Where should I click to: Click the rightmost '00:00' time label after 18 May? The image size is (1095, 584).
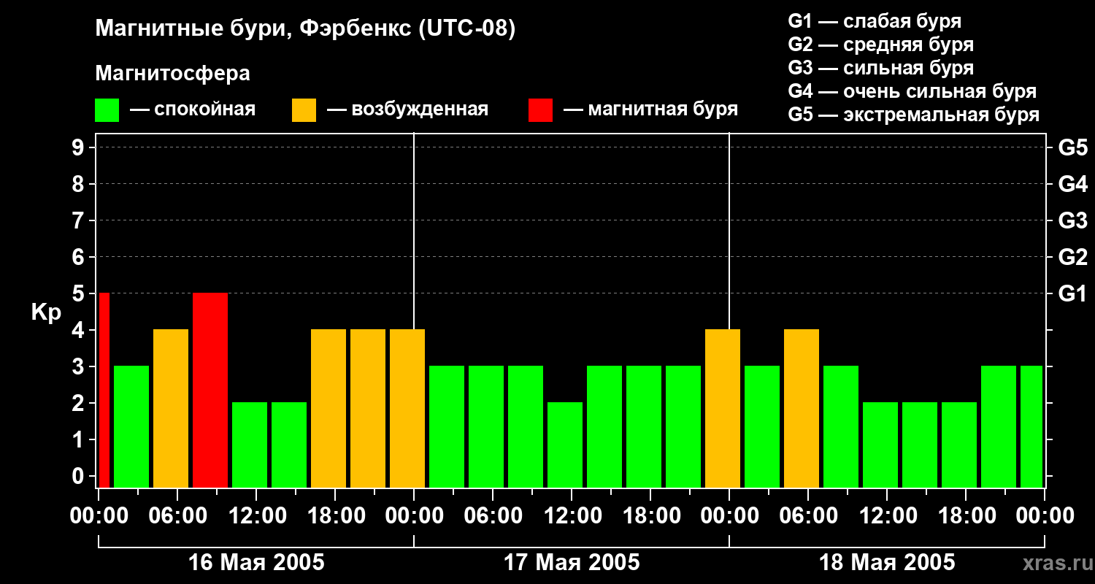(1045, 515)
